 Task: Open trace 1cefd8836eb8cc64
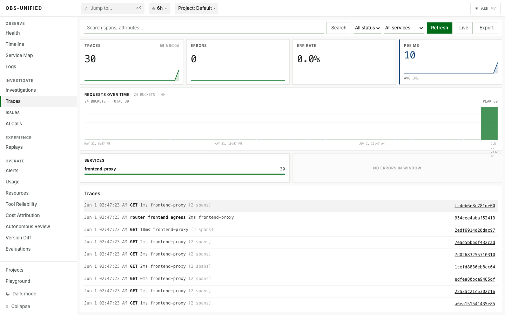click(x=475, y=267)
